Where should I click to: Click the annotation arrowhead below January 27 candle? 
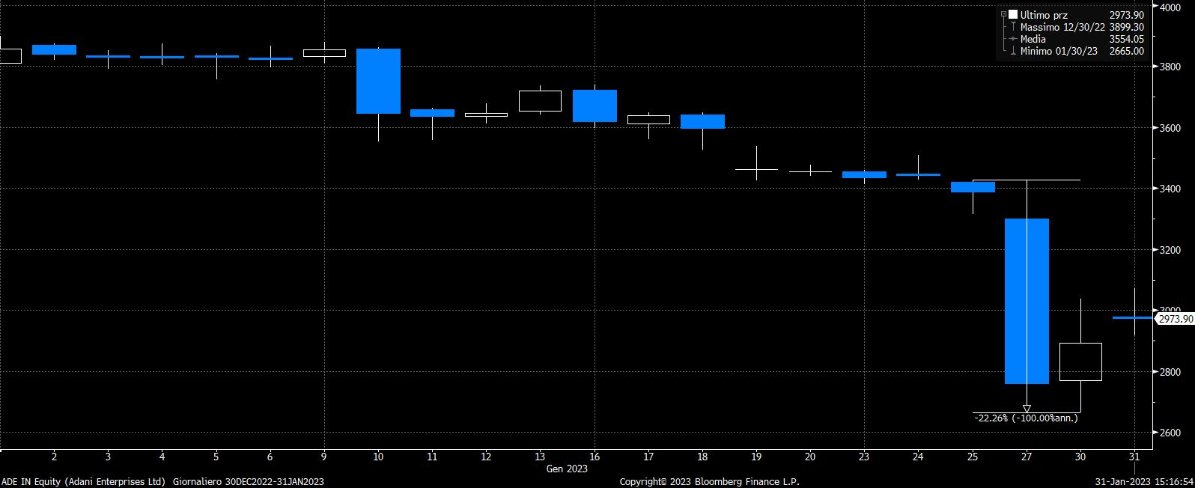point(1027,409)
